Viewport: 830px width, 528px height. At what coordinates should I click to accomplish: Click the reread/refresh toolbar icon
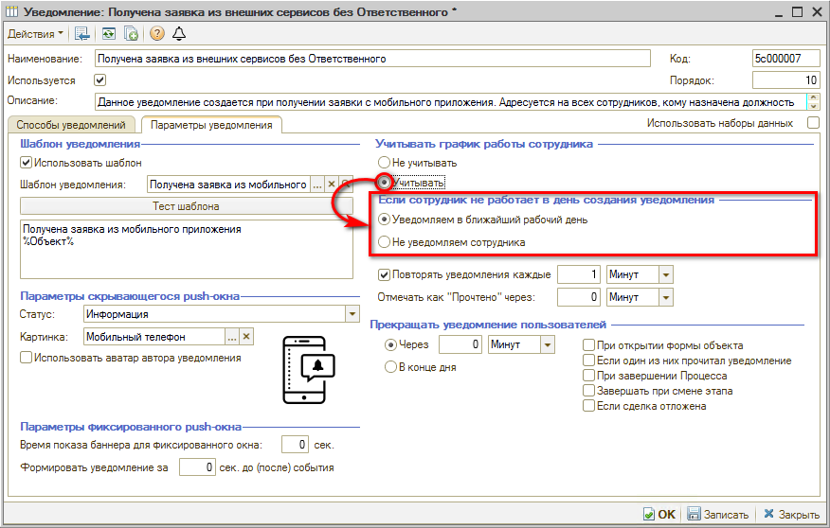110,34
